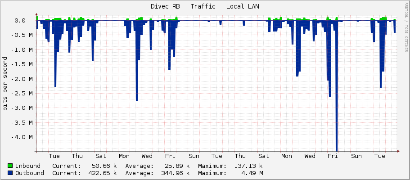The width and height of the screenshot is (410, 180).
Task: Click the '-4.0 M' y-axis label
Action: point(22,137)
